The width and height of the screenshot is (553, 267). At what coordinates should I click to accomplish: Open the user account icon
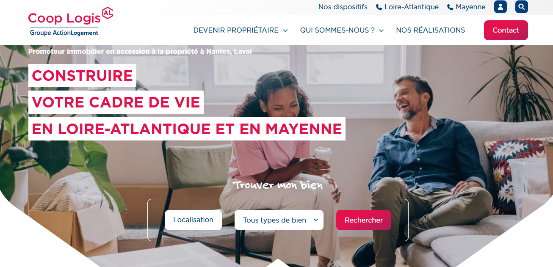[500, 7]
